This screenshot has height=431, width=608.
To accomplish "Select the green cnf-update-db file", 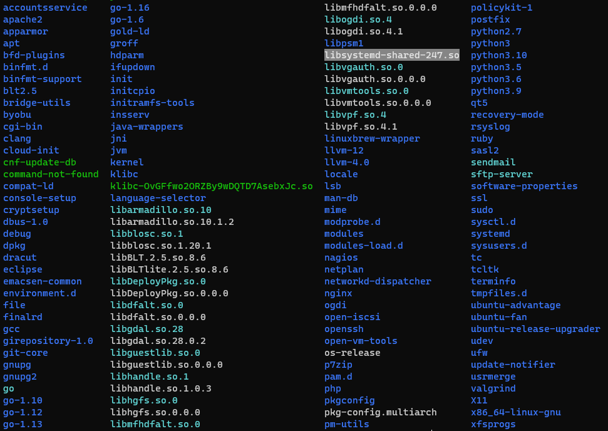I will 39,162.
